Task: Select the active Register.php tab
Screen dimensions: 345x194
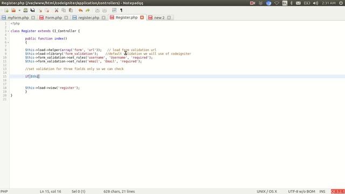Action: [x=127, y=17]
